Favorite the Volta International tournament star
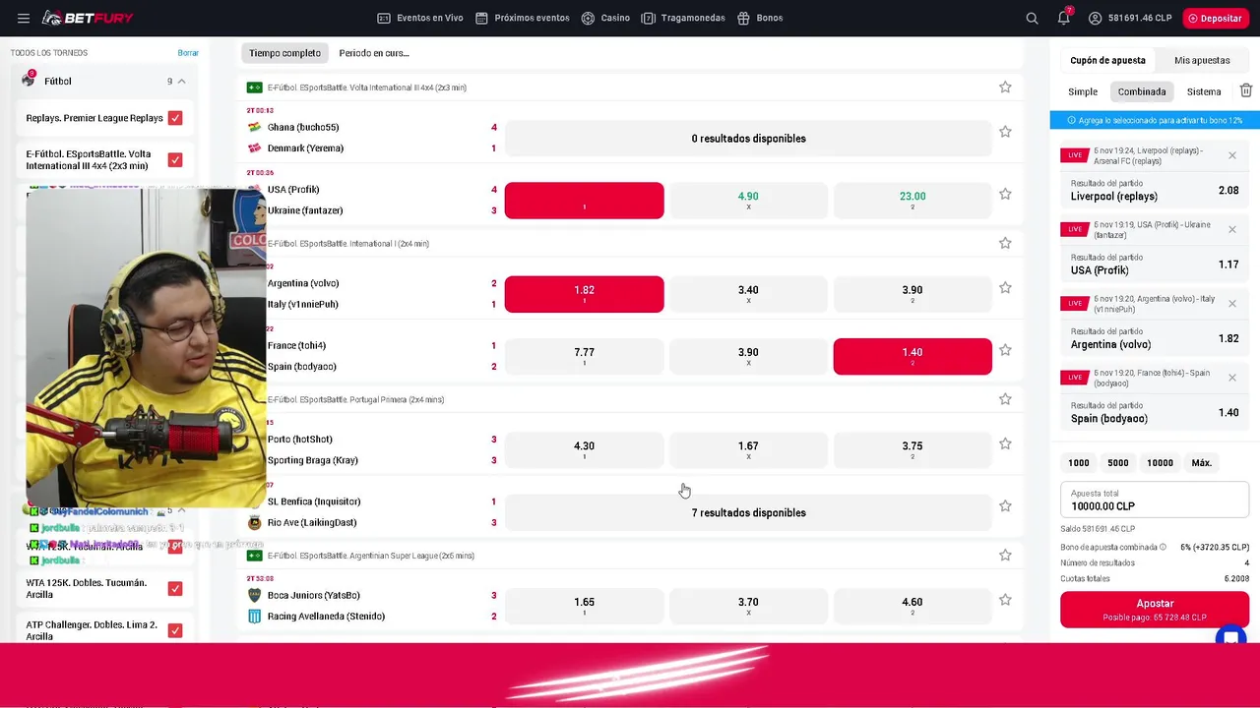 pyautogui.click(x=1005, y=87)
